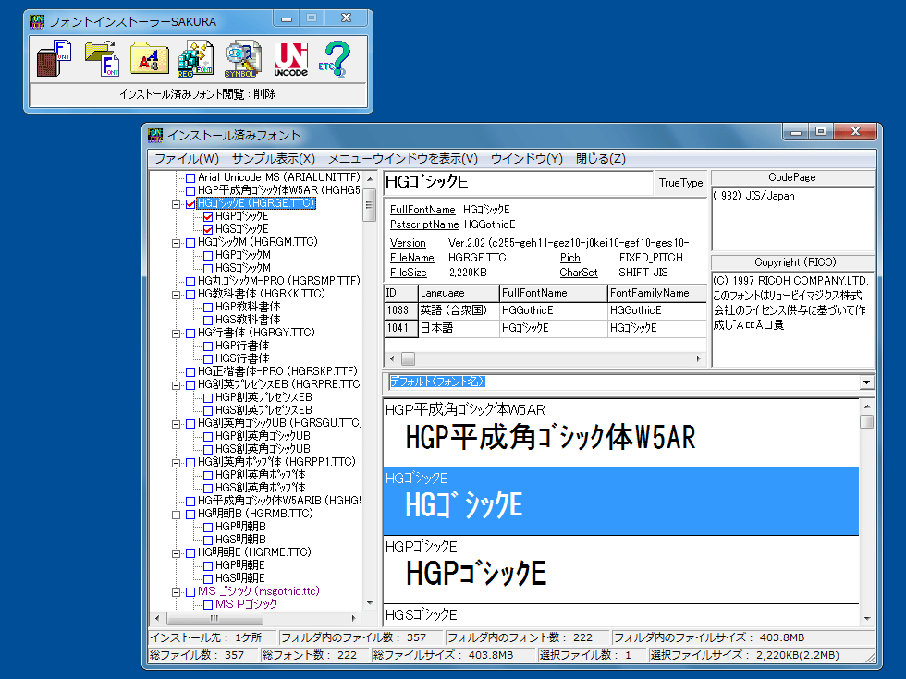The width and height of the screenshot is (906, 679).
Task: Click the フォントインストーラーSAKURA title bar icon
Action: pos(37,21)
